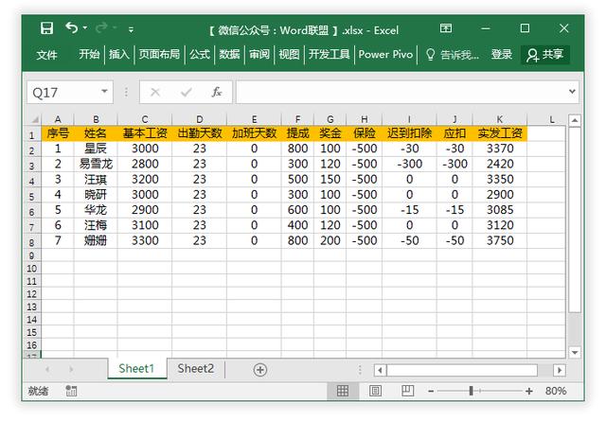606x421 pixels.
Task: Switch to Page Layout view icon
Action: 375,391
